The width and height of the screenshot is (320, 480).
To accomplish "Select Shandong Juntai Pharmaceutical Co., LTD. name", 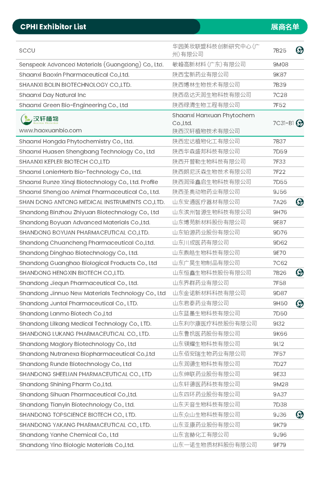I will click(79, 303).
